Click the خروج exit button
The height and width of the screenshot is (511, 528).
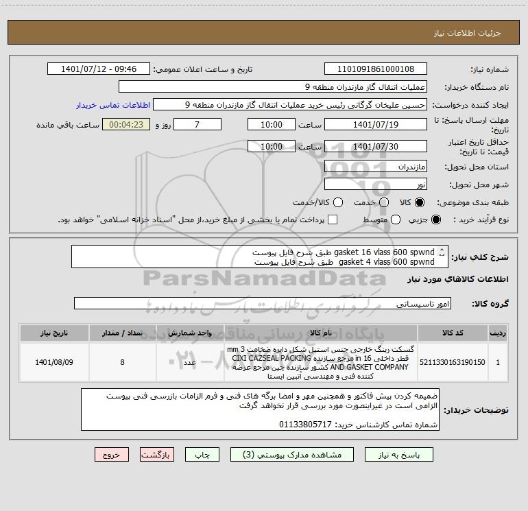(112, 455)
